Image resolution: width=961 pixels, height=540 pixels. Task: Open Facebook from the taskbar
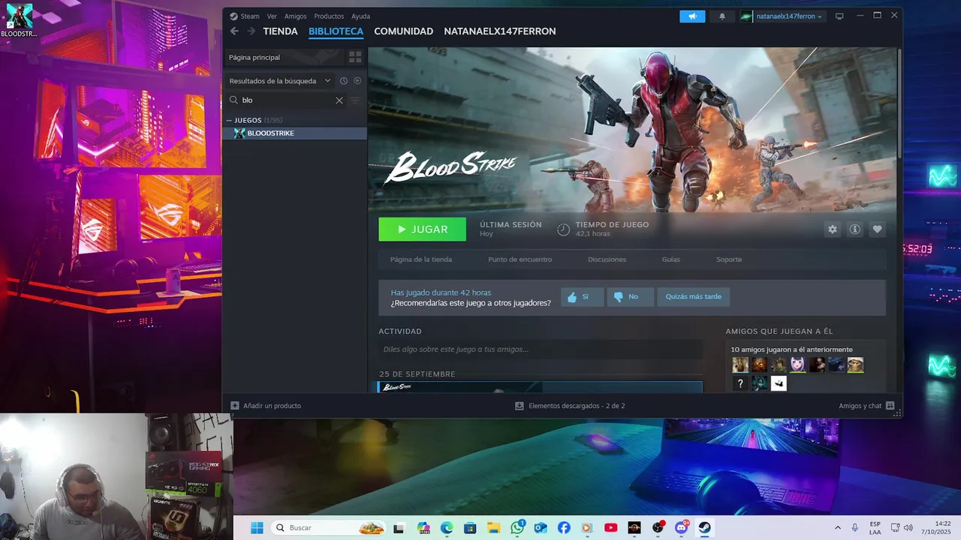pyautogui.click(x=564, y=528)
